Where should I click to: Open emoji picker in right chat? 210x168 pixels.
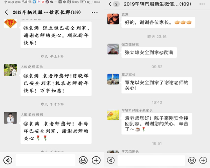(x=192, y=160)
